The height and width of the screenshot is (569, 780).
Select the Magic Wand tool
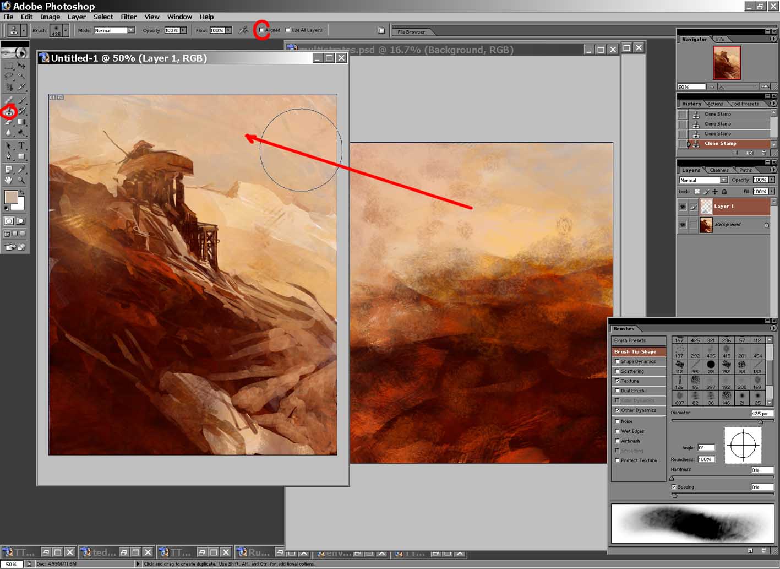(21, 76)
